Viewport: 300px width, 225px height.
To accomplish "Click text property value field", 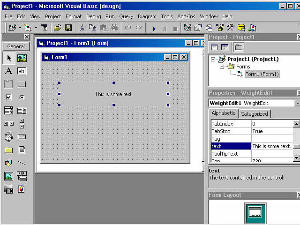I will 272,146.
